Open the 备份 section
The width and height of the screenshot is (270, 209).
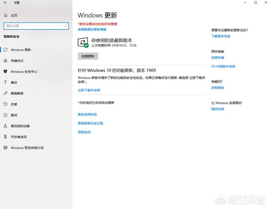pos(36,82)
